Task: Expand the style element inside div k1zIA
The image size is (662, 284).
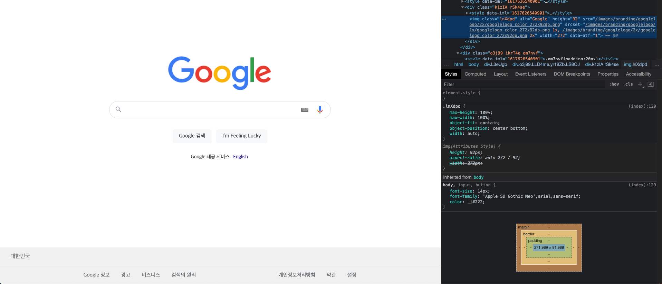Action: click(467, 13)
